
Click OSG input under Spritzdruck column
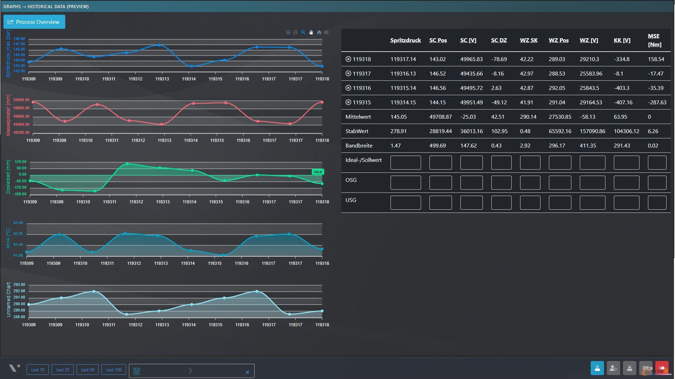pyautogui.click(x=406, y=183)
